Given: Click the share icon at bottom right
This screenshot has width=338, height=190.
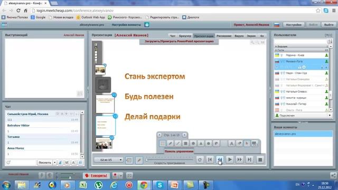Looking at the screenshot, I should tap(333, 176).
